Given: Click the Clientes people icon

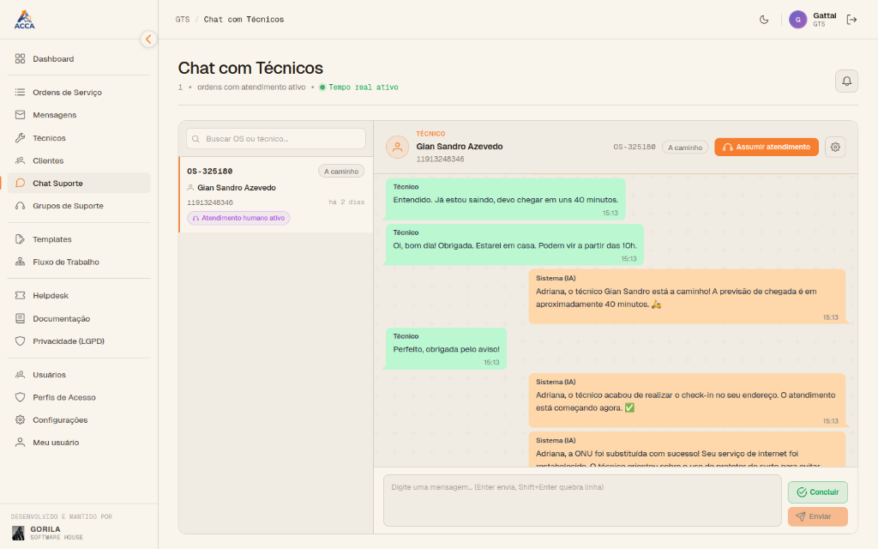Looking at the screenshot, I should 21,160.
